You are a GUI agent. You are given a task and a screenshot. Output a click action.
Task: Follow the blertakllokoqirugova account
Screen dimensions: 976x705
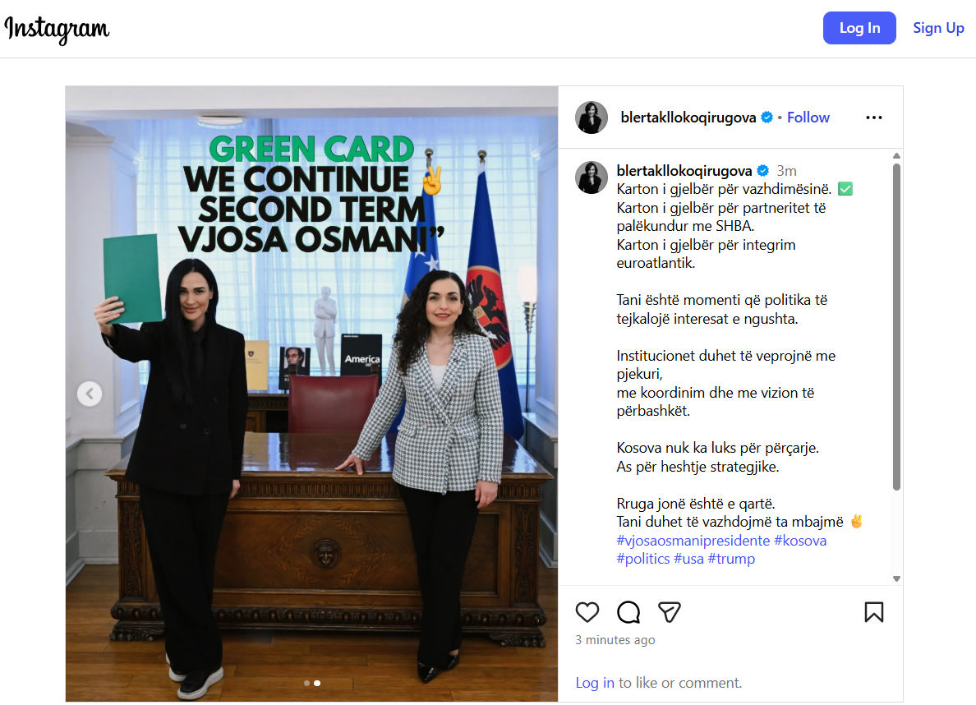808,117
